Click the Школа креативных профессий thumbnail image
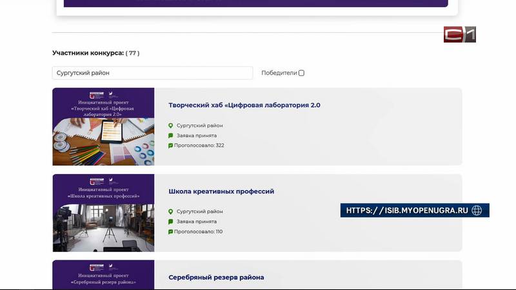Screen dimensions: 516x290 tap(103, 213)
